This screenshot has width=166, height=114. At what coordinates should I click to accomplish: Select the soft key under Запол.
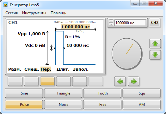(x=79, y=81)
